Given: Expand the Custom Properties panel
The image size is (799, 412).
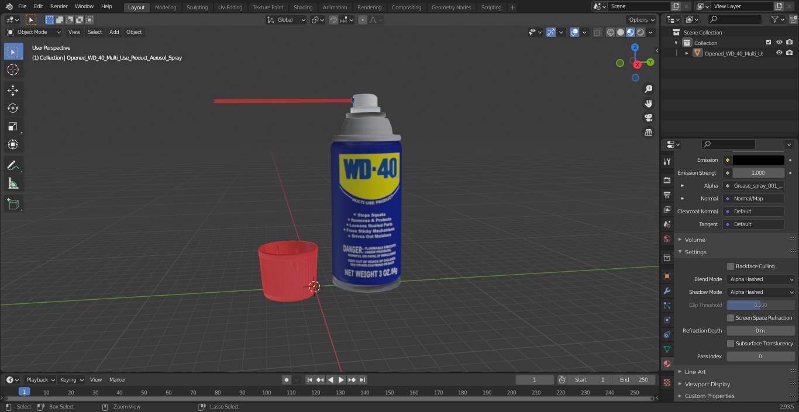Looking at the screenshot, I should tap(710, 396).
